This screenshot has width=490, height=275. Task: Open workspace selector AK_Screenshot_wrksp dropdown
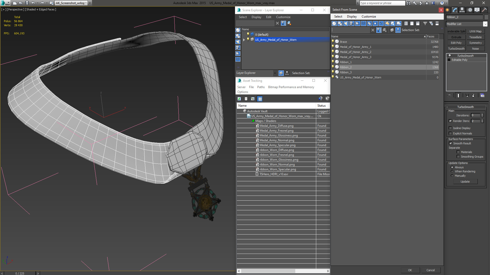pos(86,3)
